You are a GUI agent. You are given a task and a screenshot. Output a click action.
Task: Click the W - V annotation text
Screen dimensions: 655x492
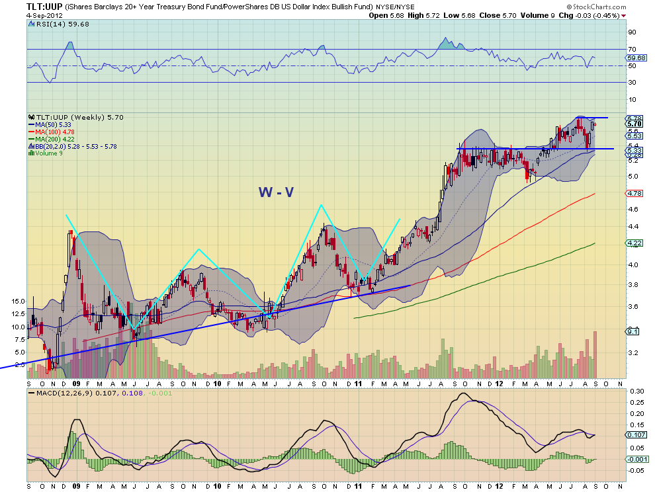[x=276, y=192]
